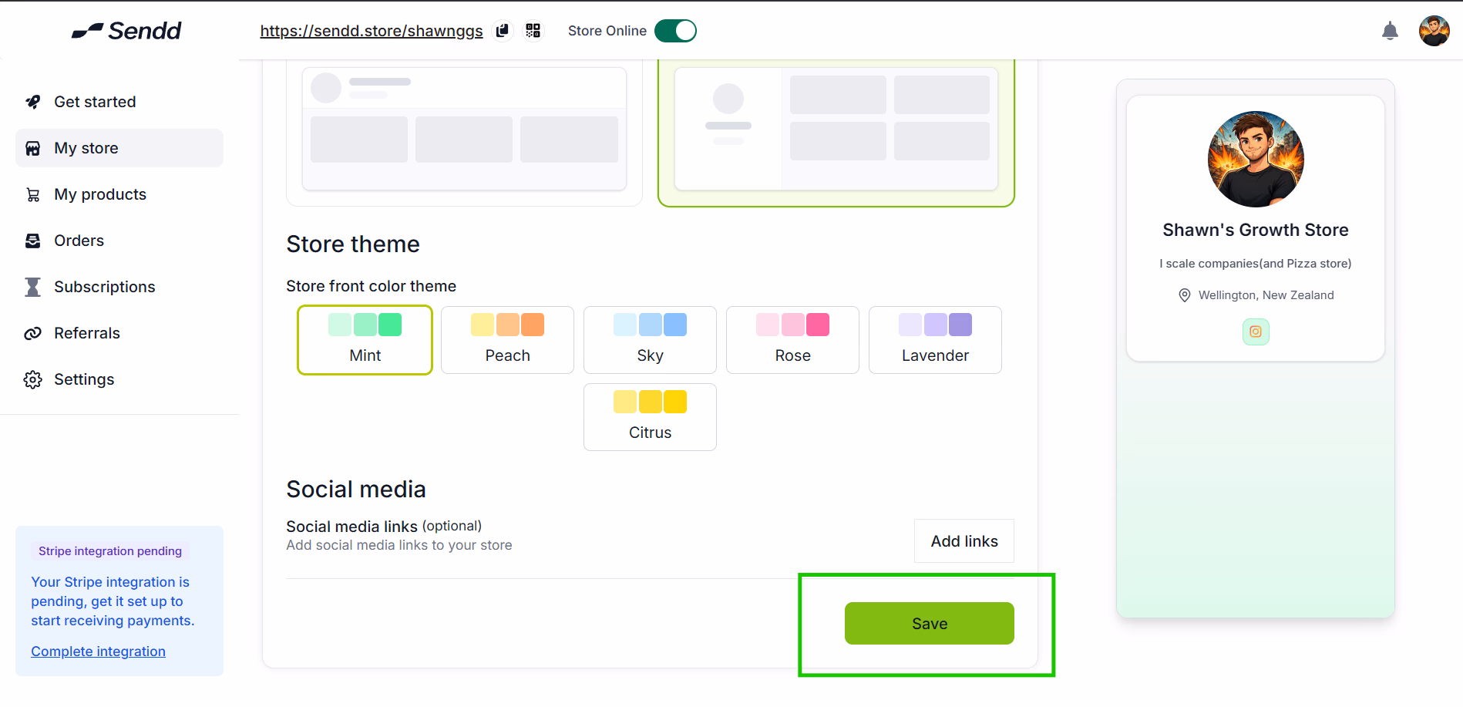
Task: Choose the Lavender color theme
Action: tap(935, 340)
